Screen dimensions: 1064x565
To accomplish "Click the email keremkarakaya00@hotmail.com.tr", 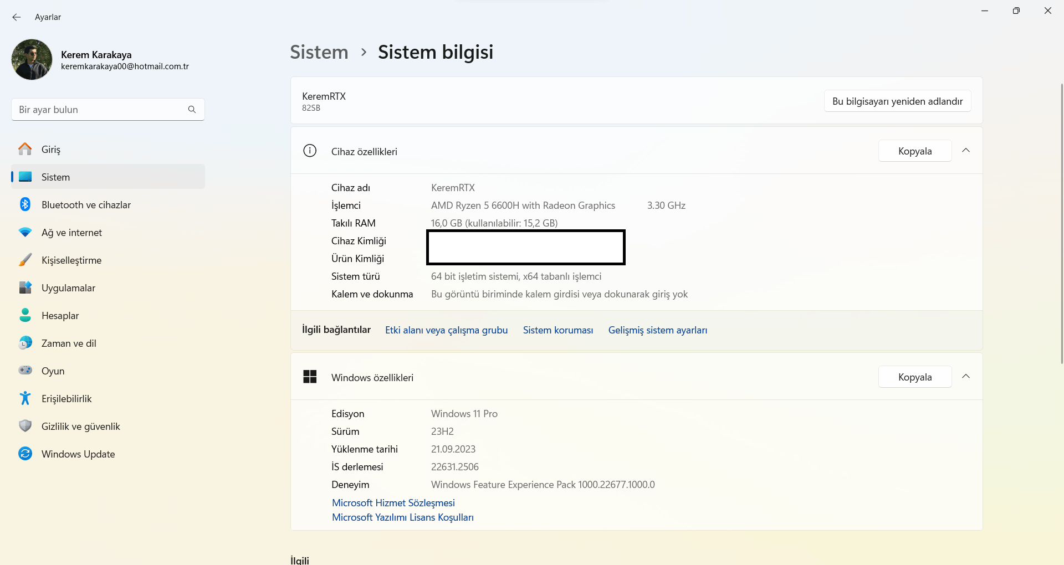I will [x=125, y=66].
